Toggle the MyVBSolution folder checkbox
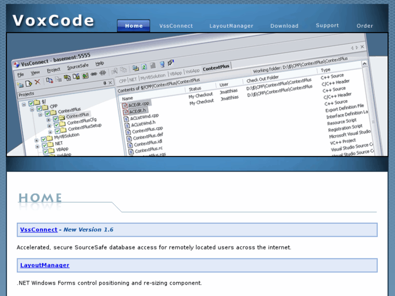This screenshot has height=296, width=395. coord(43,140)
